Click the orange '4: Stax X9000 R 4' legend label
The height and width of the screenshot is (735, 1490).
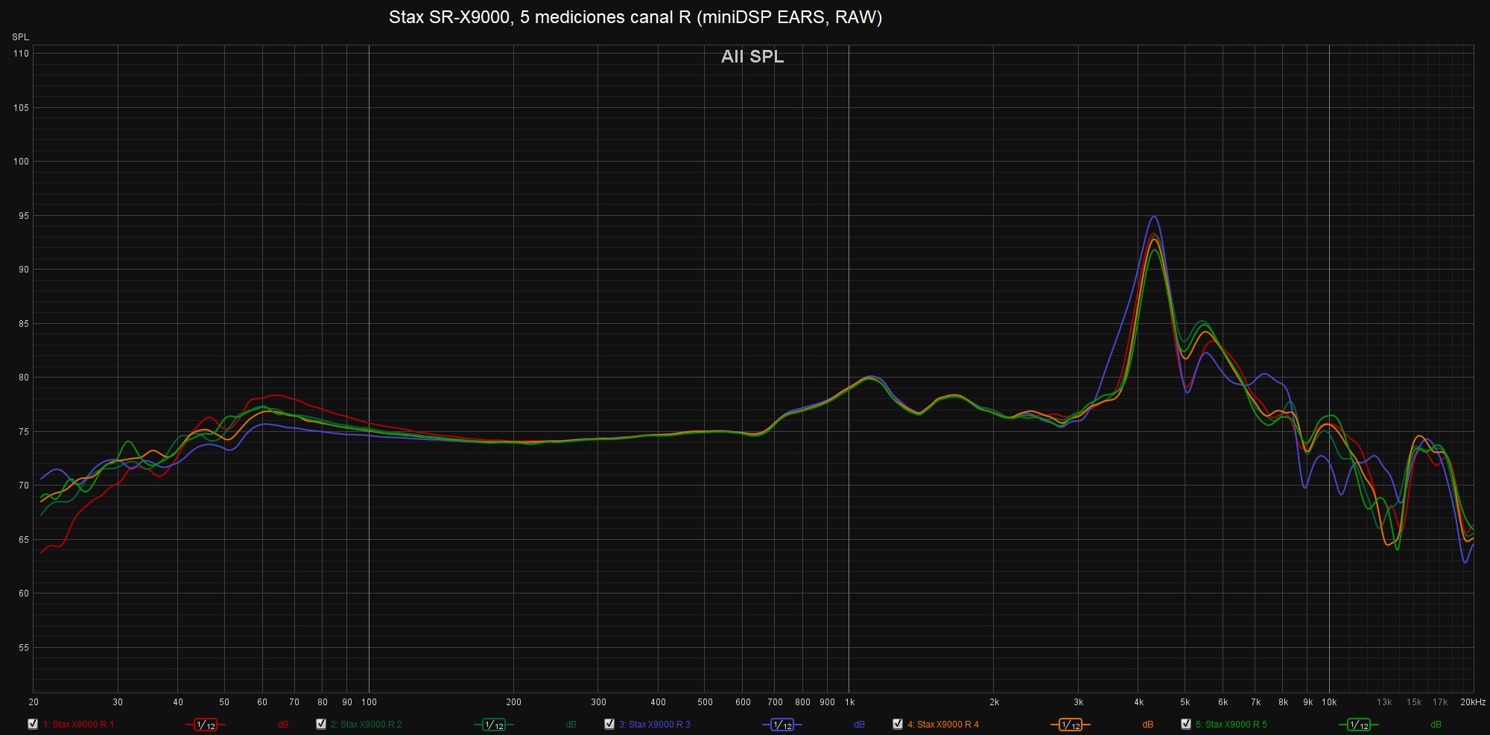(x=942, y=725)
